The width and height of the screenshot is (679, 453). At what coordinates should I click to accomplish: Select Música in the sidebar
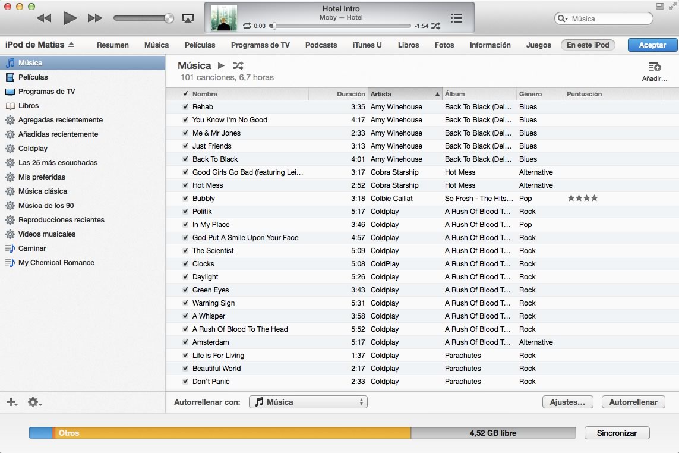(x=83, y=63)
